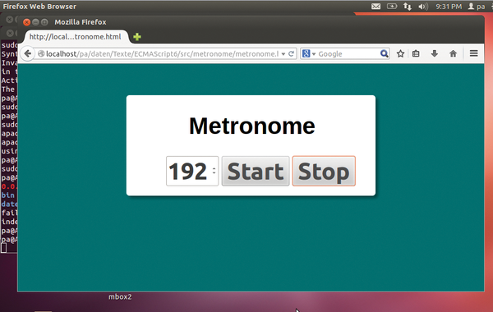Show bookmarks list icon
Viewport: 493px width, 312px height.
[x=416, y=53]
